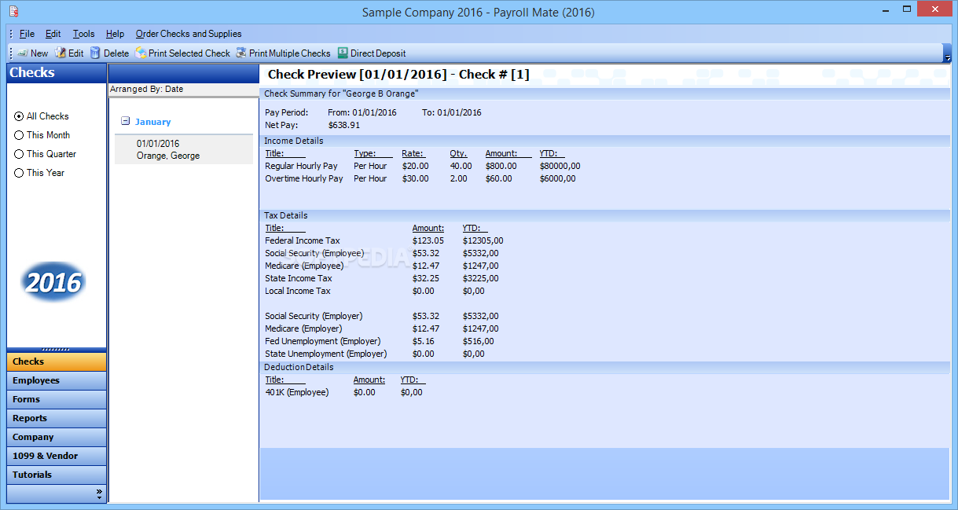Click the Edit check pencil icon
Image resolution: width=958 pixels, height=510 pixels.
60,53
